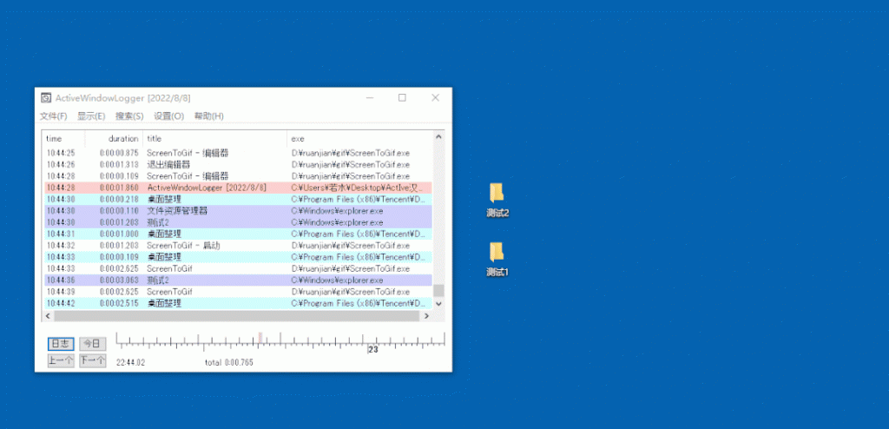
Task: Click the ActiveWindowLogger title bar icon
Action: pos(46,97)
